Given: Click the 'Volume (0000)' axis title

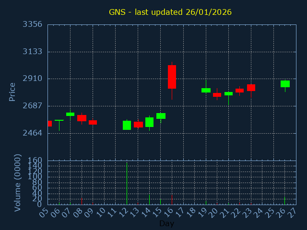Looking at the screenshot, I should click(x=18, y=182).
